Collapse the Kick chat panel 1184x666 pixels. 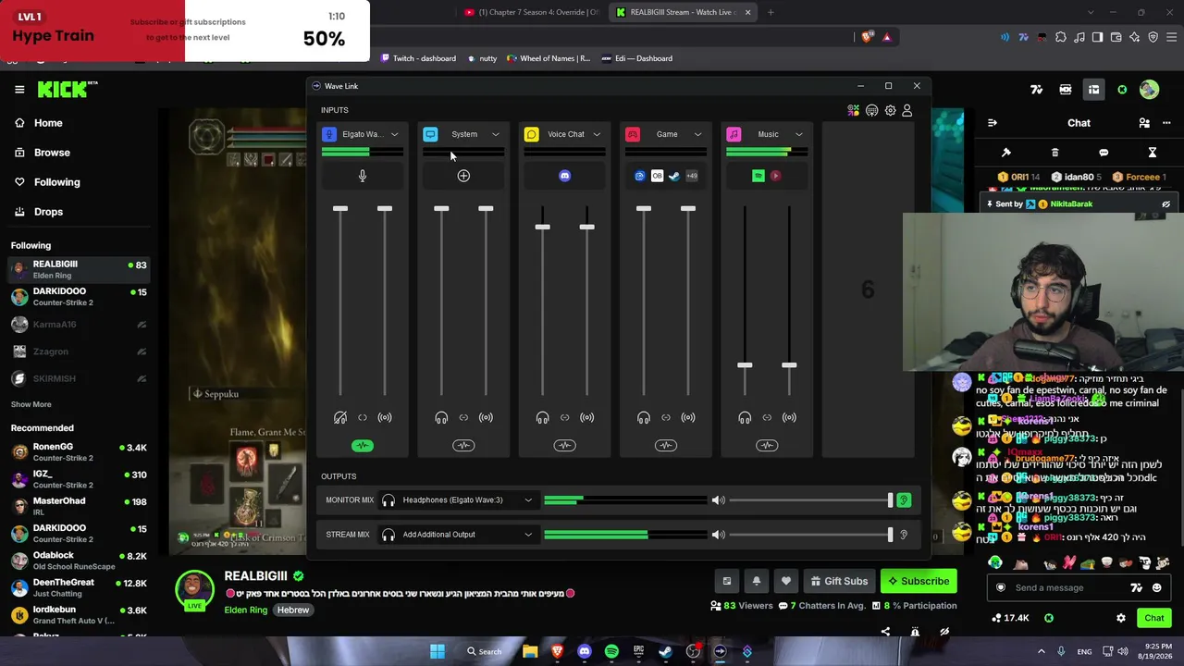click(993, 123)
